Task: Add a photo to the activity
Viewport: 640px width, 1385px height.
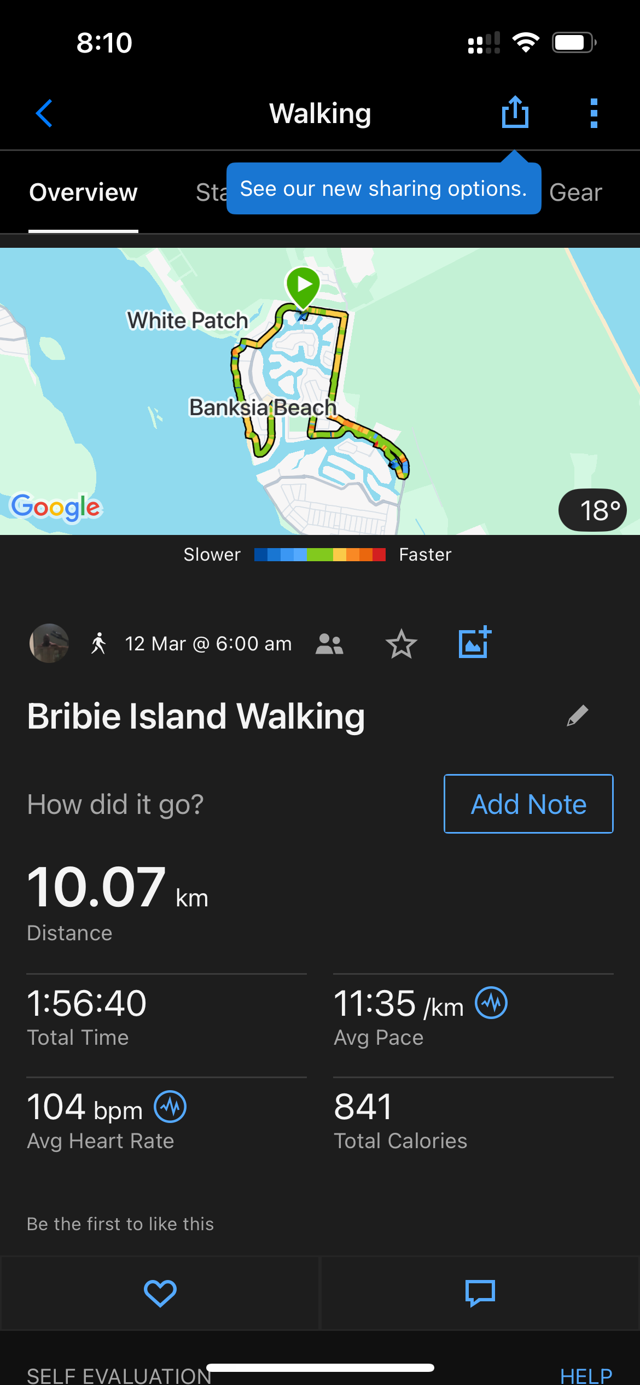Action: click(x=474, y=642)
